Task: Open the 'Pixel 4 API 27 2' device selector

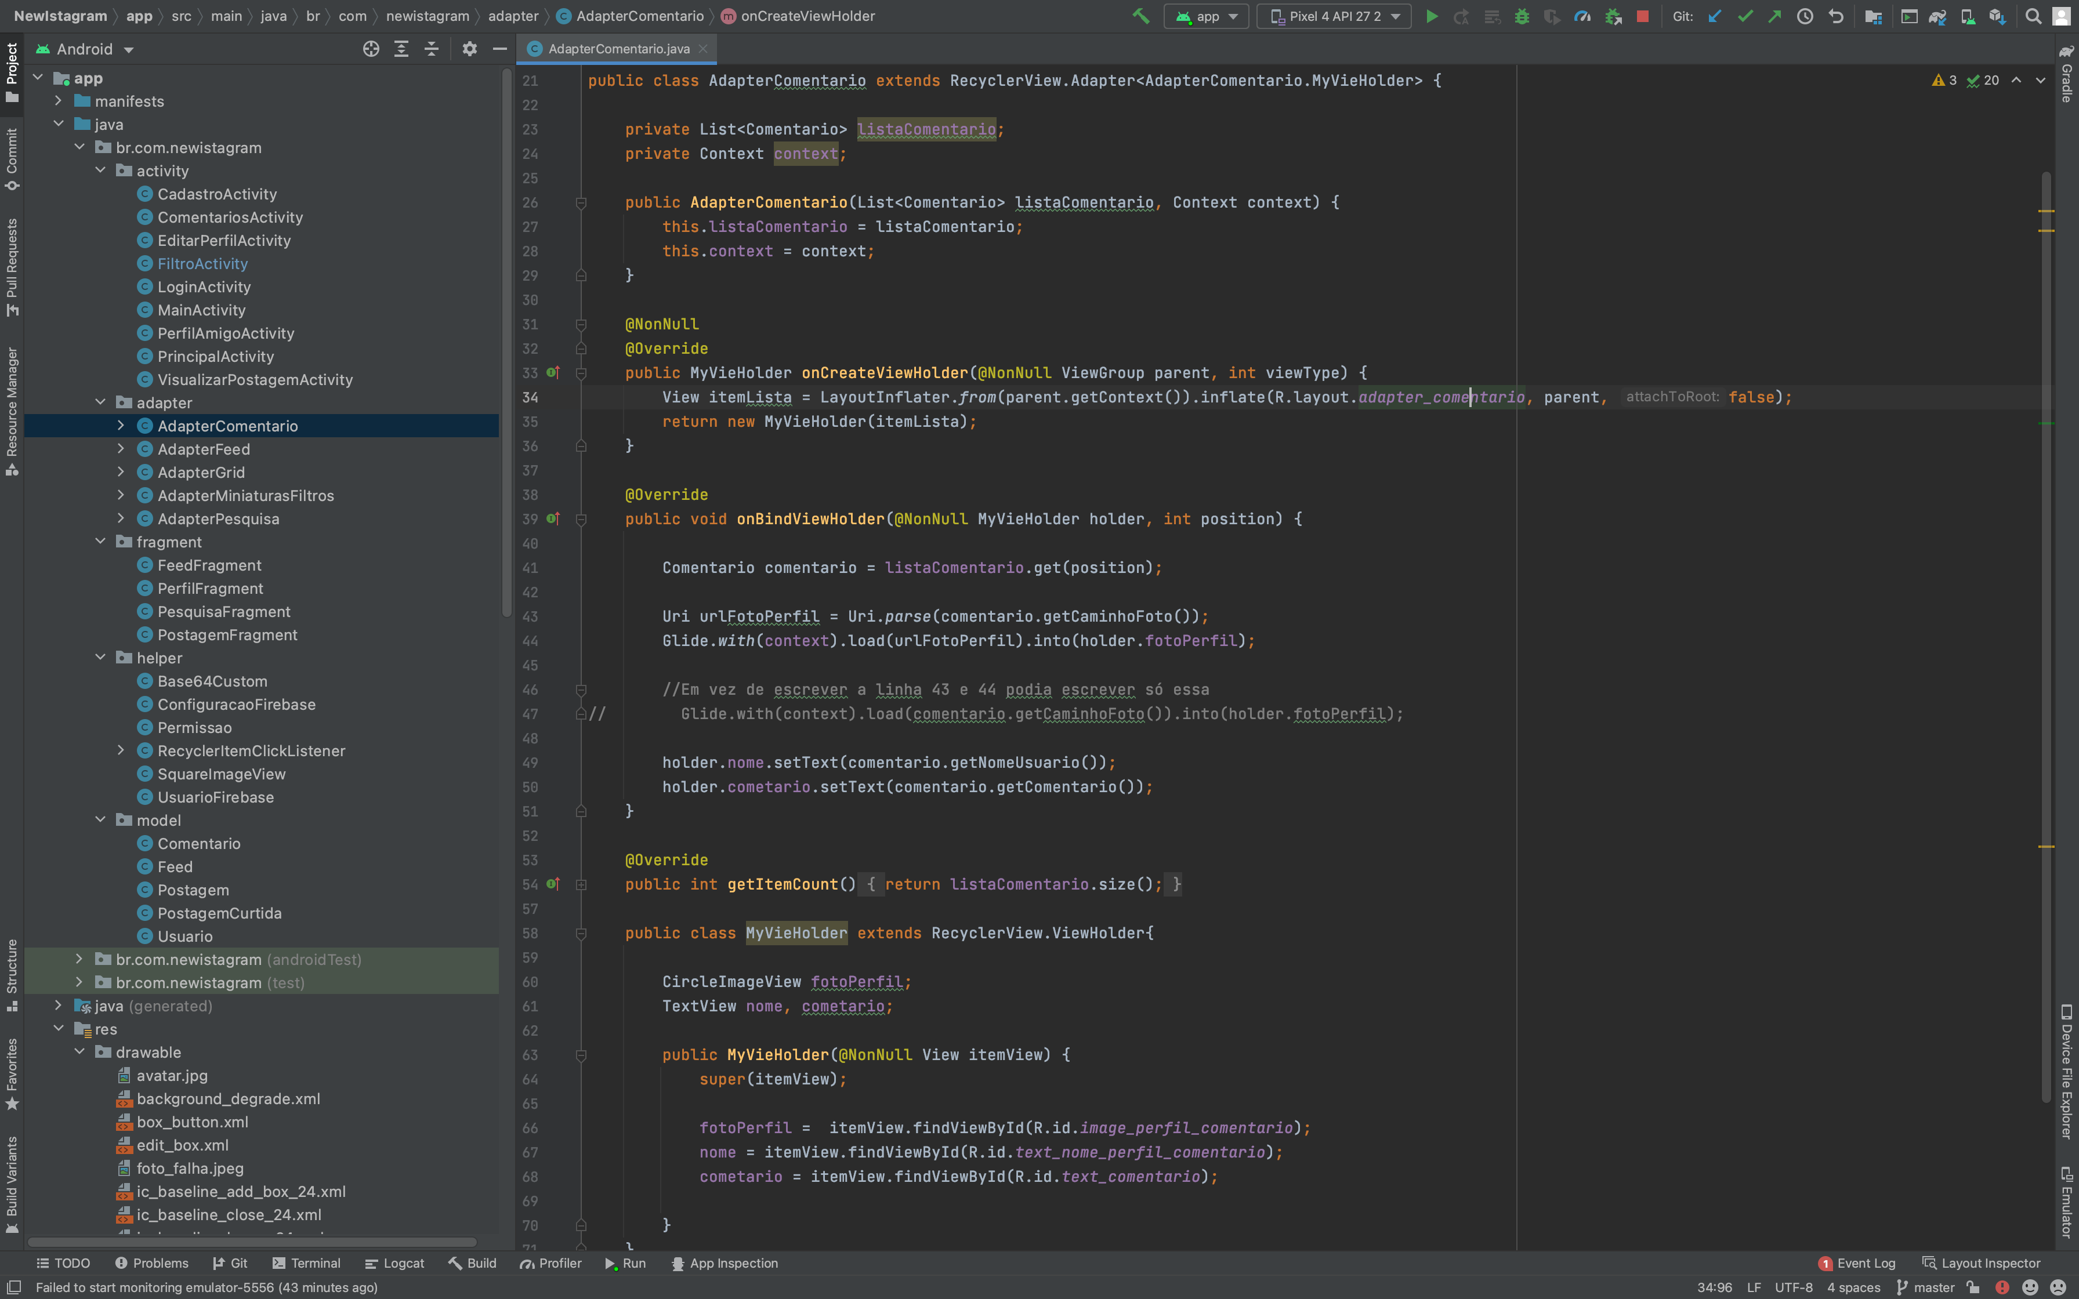Action: coord(1332,16)
